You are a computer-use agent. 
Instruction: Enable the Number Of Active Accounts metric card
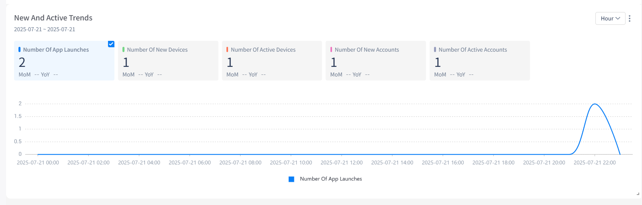(x=479, y=60)
